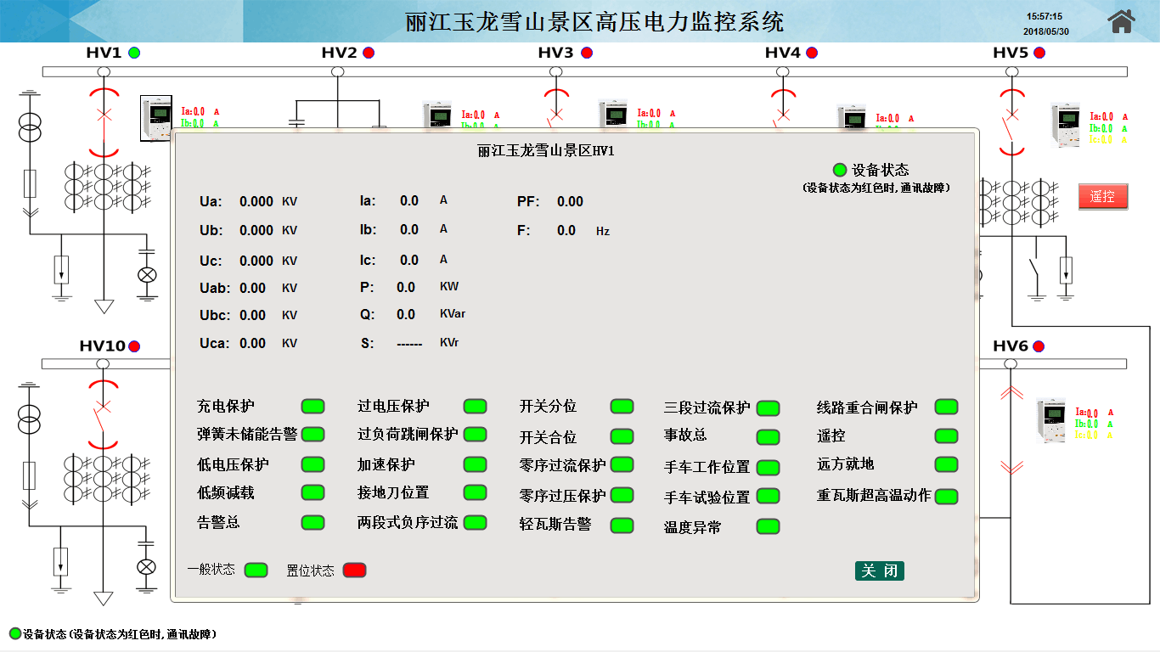Click the 充电保护 indicator light
Screen dimensions: 1160x652
[x=313, y=407]
